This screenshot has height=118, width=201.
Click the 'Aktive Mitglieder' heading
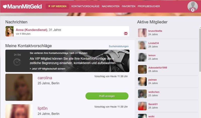pyautogui.click(x=152, y=22)
